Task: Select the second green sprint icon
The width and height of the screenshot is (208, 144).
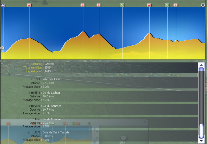Action: [167, 5]
